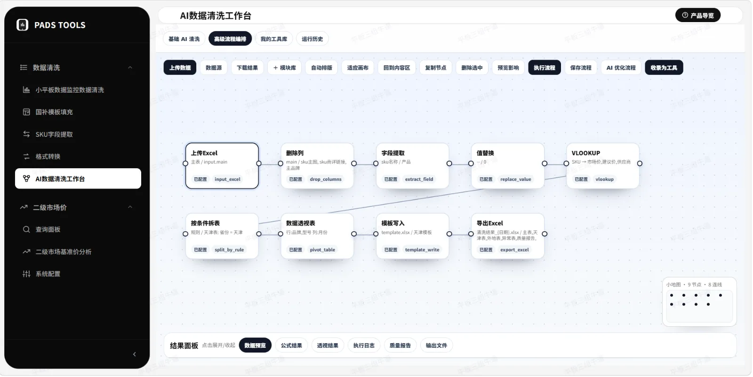Click 复制节点 to duplicate node
The image size is (753, 377).
[436, 68]
